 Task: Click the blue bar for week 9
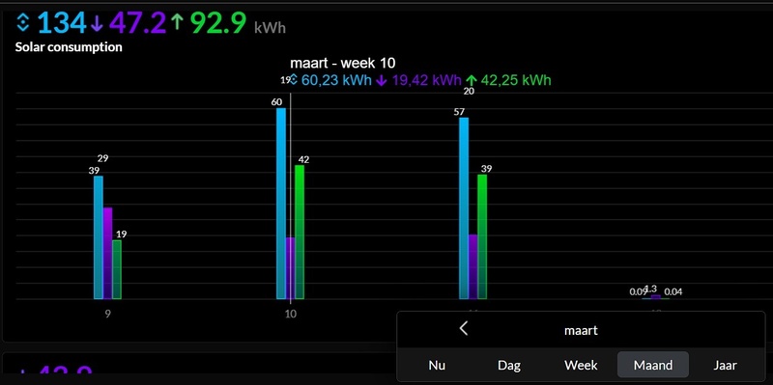pyautogui.click(x=99, y=237)
